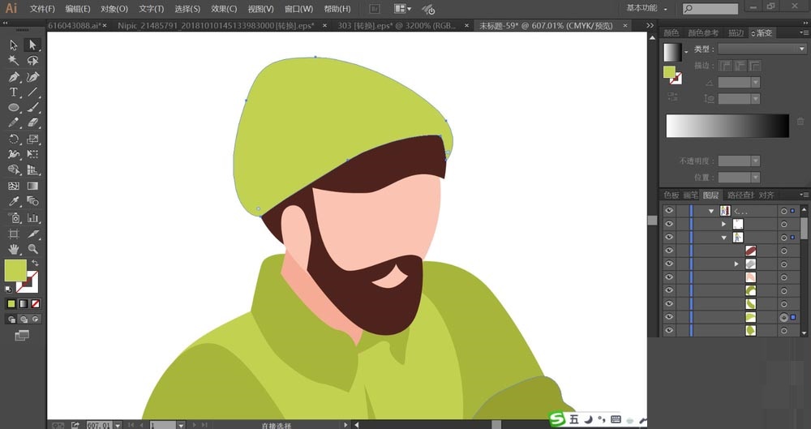Image resolution: width=811 pixels, height=429 pixels.
Task: Collapse the top layer disclosure triangle
Action: tap(711, 211)
